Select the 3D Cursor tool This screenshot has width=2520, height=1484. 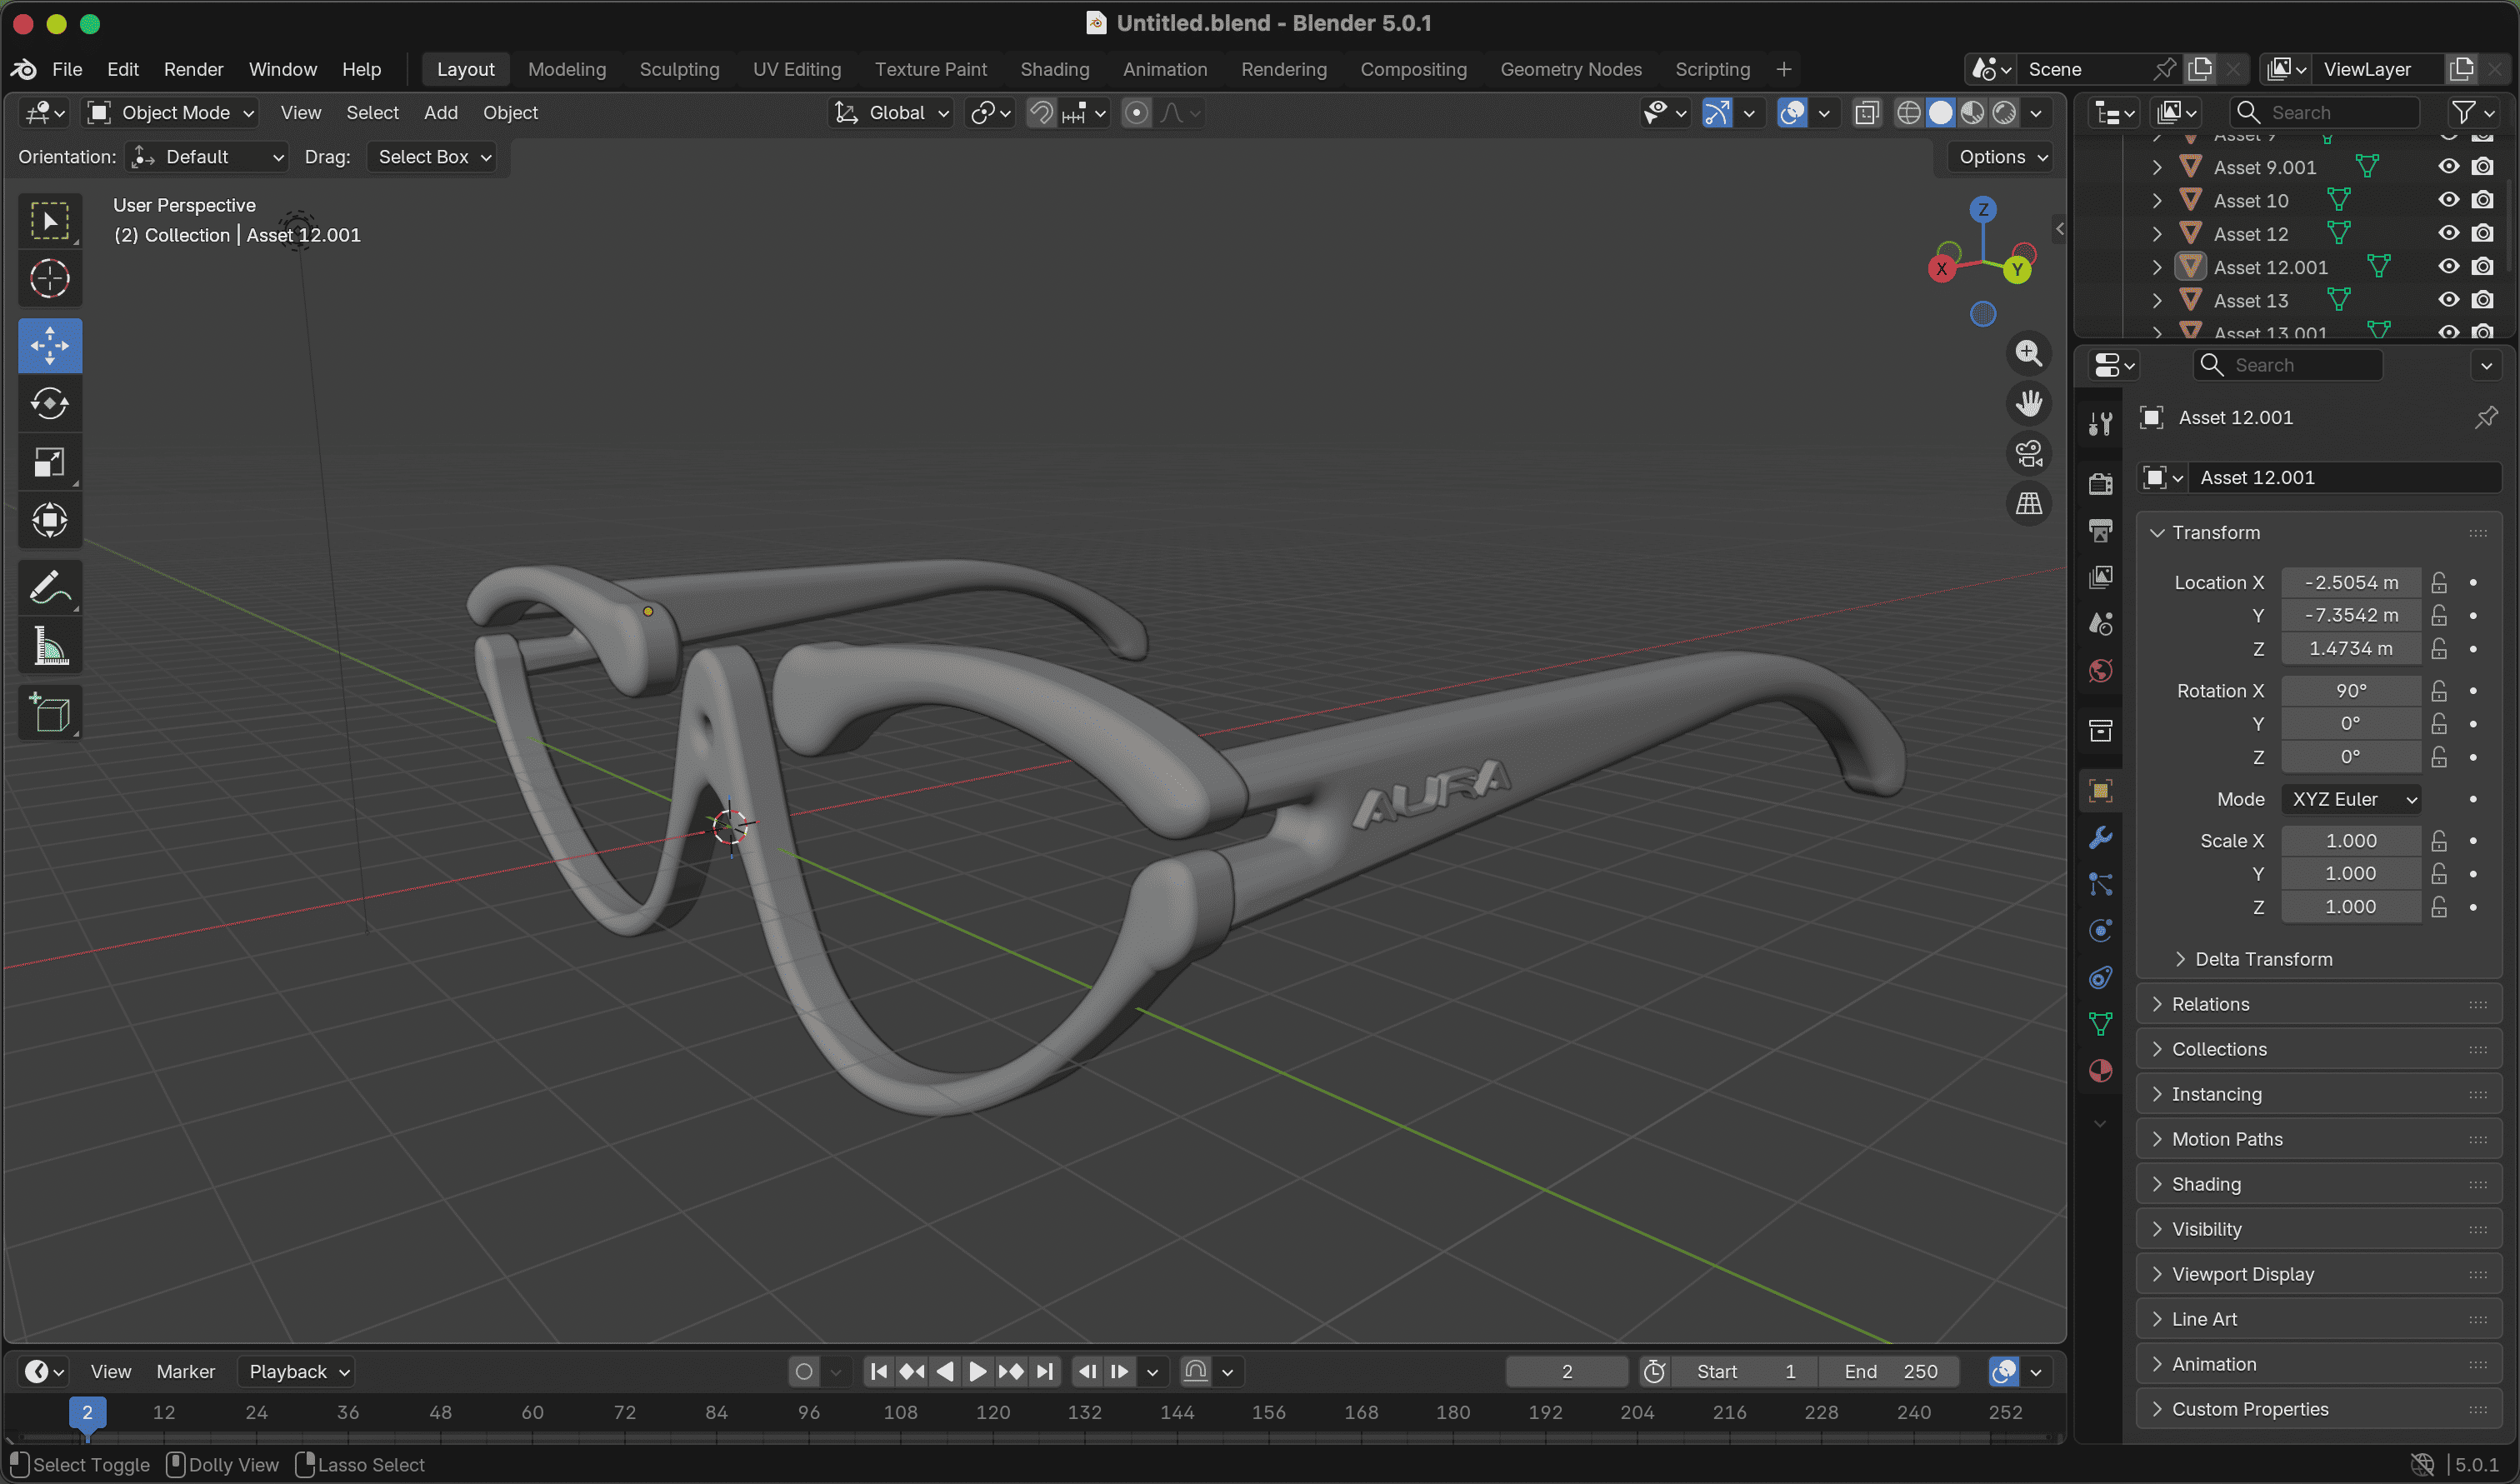click(x=49, y=279)
